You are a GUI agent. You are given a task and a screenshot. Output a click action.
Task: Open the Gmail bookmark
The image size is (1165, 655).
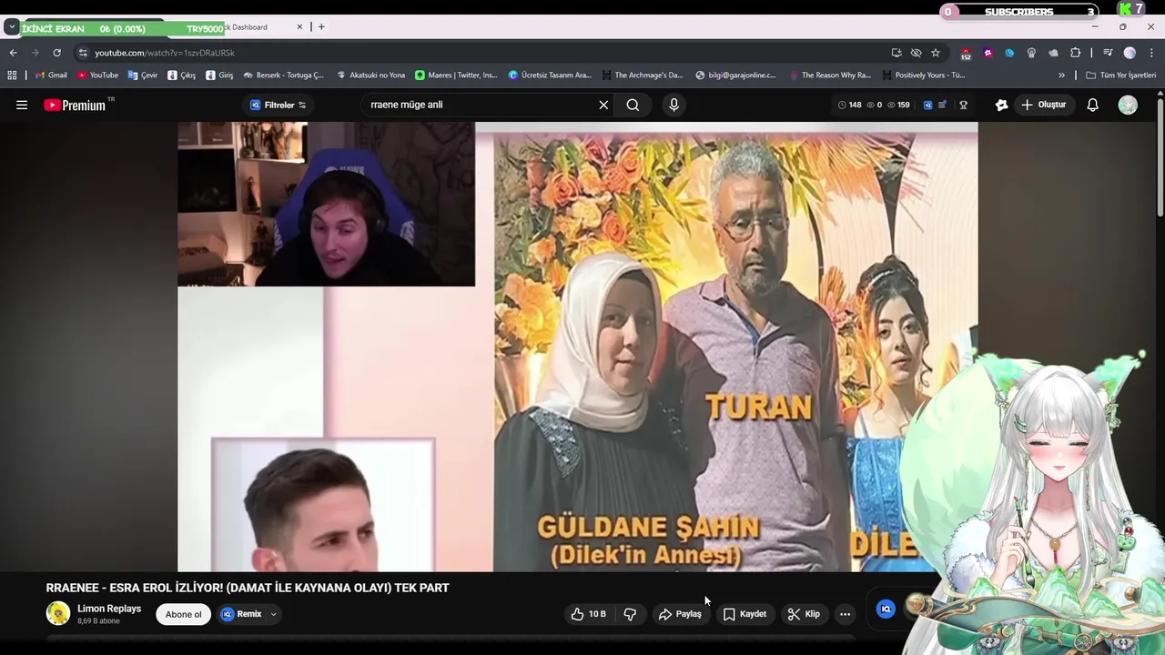[50, 76]
